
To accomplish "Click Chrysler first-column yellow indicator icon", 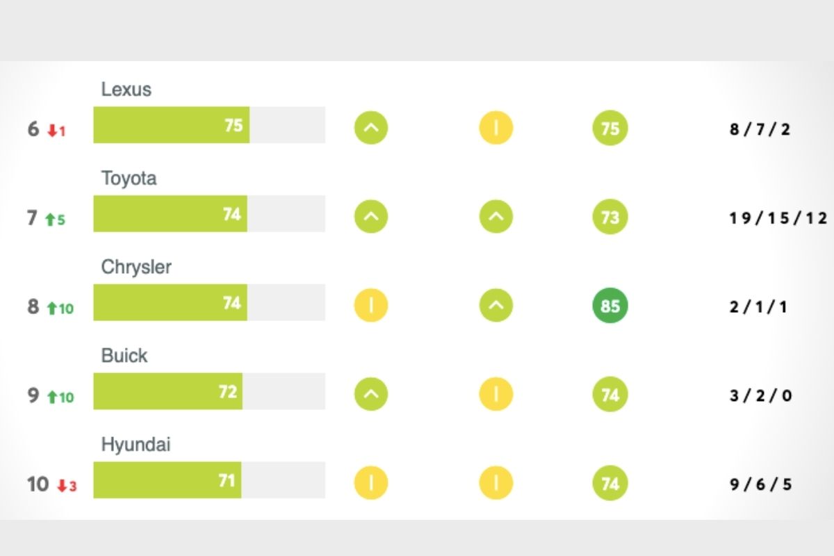I will tap(371, 306).
